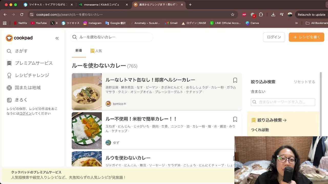Open 国または地域 in sidebar
This screenshot has height=184, width=328.
[24, 88]
